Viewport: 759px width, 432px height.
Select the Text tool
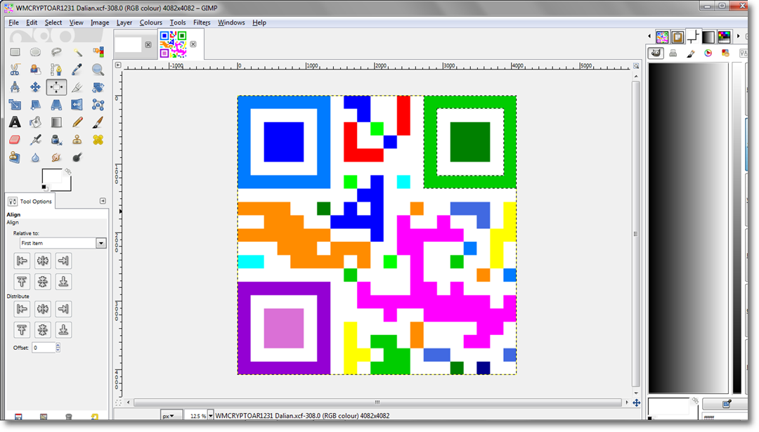[x=15, y=122]
